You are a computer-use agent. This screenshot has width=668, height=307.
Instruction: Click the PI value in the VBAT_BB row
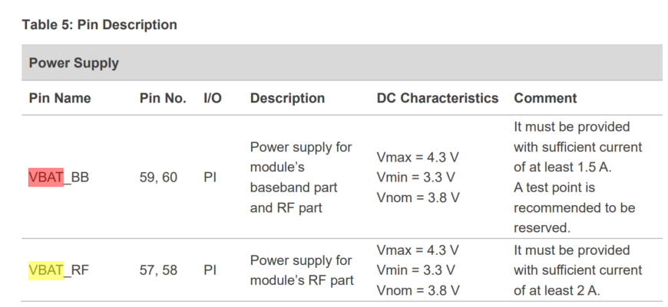pos(210,178)
